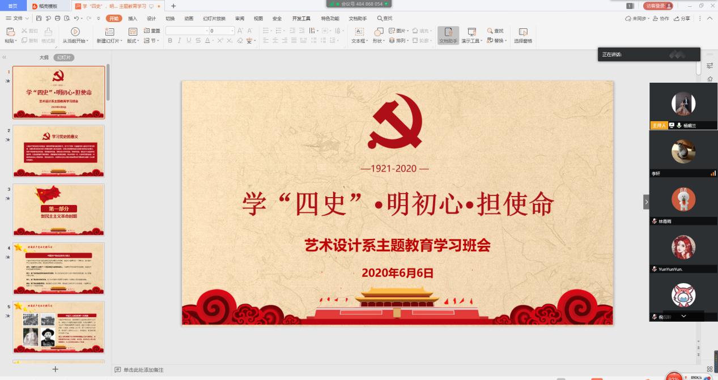Click the Print icon in quick access toolbar

point(57,18)
